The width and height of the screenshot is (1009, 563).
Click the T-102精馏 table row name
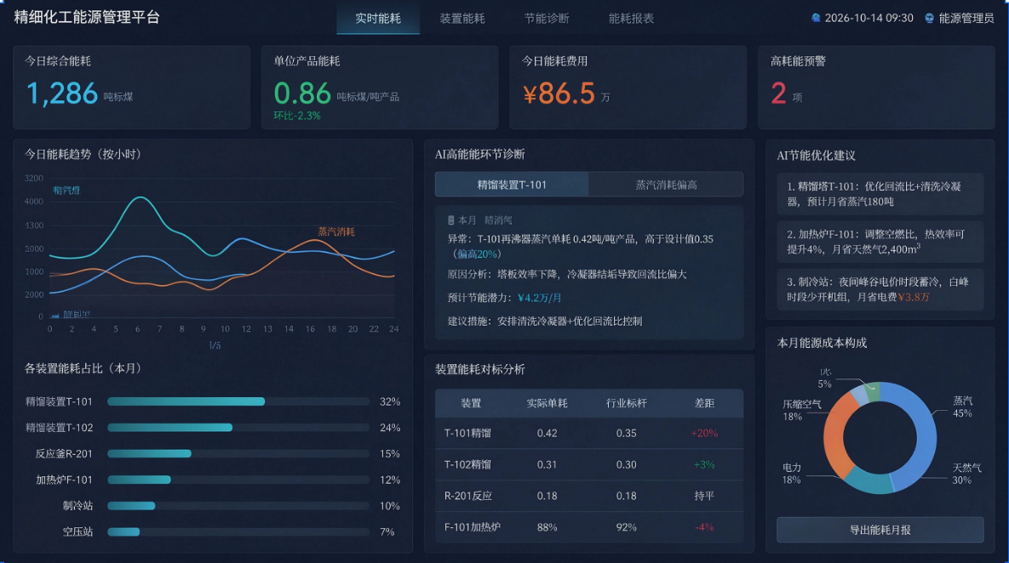click(467, 464)
